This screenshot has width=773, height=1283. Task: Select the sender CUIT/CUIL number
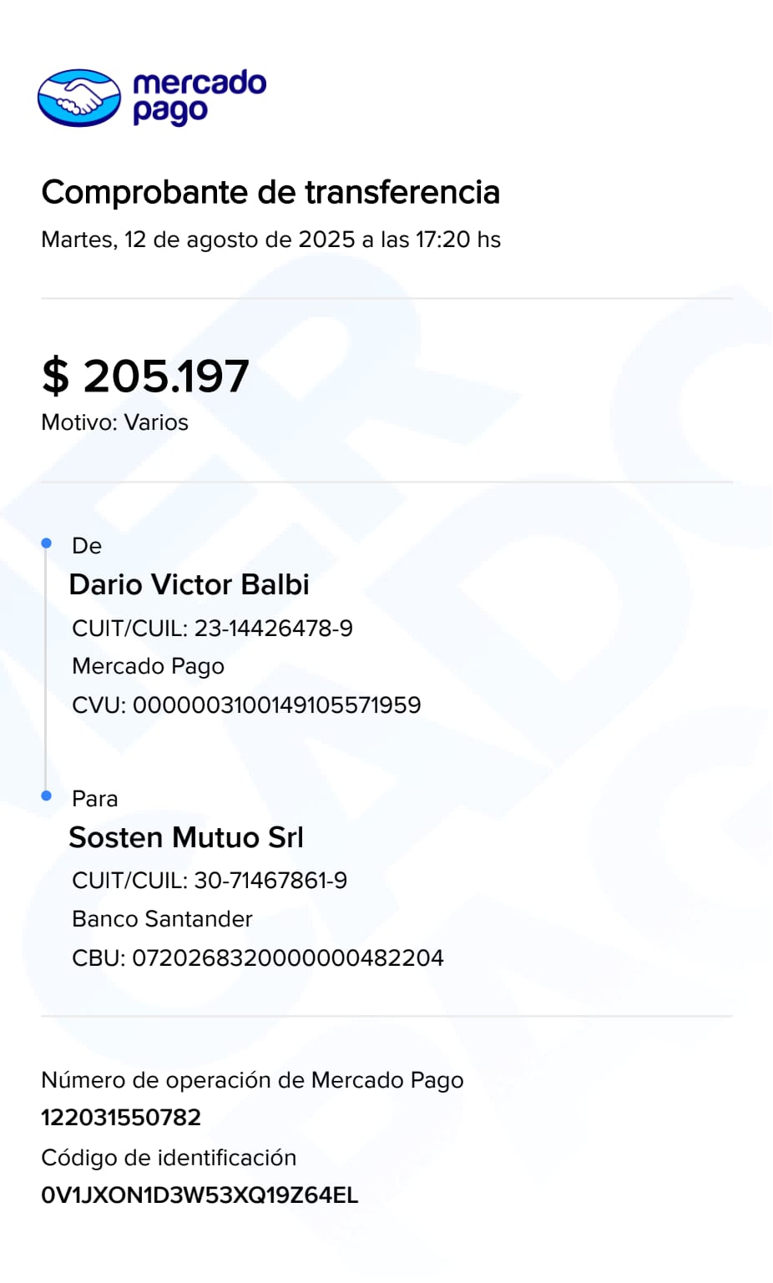coord(273,628)
